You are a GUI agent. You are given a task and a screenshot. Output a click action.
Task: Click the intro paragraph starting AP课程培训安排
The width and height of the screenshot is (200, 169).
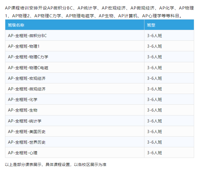(x=99, y=12)
